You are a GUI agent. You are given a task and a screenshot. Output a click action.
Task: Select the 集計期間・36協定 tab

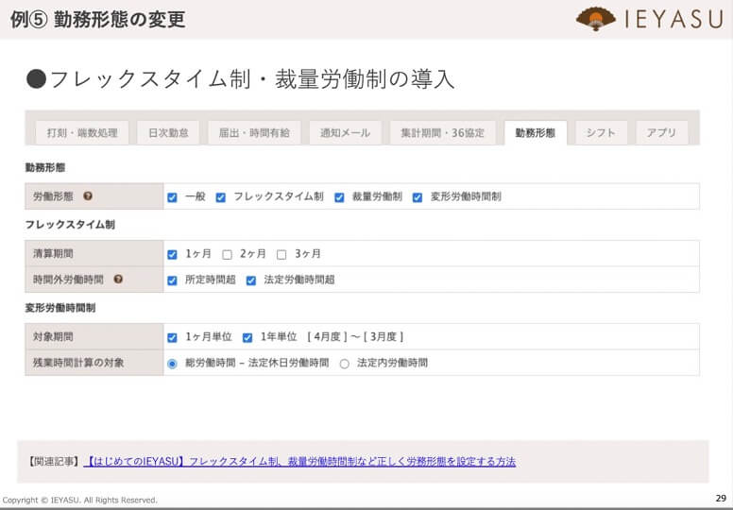pos(442,133)
